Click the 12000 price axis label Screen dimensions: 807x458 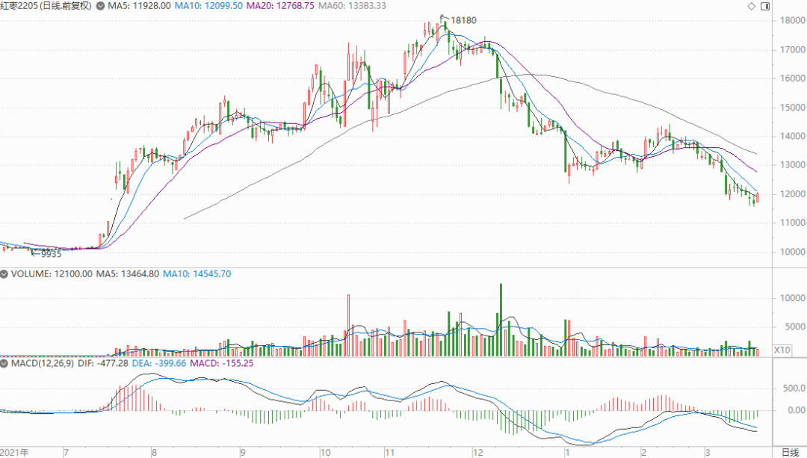tap(793, 194)
